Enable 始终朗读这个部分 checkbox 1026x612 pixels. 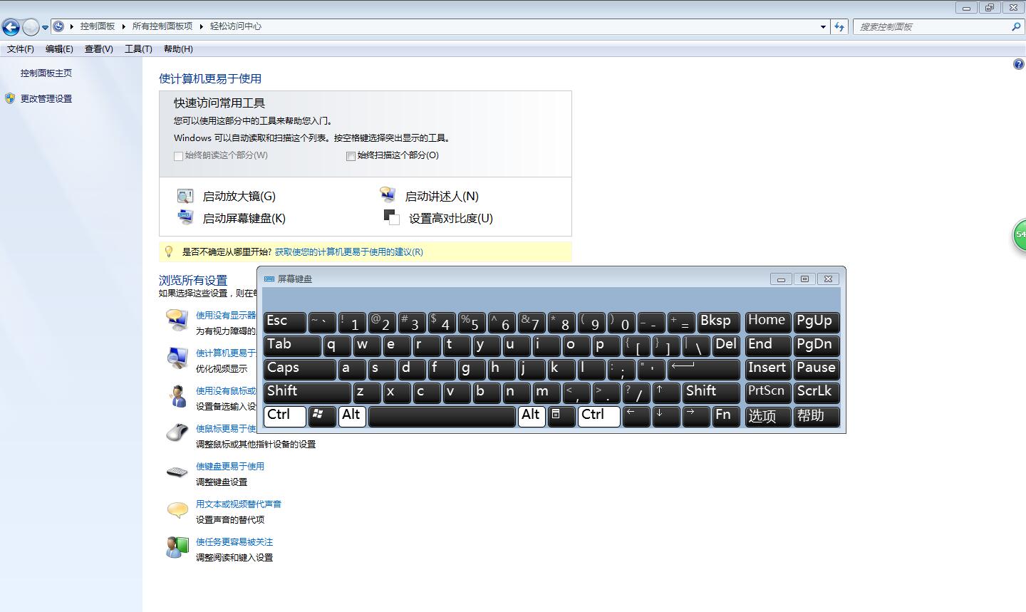pyautogui.click(x=178, y=156)
